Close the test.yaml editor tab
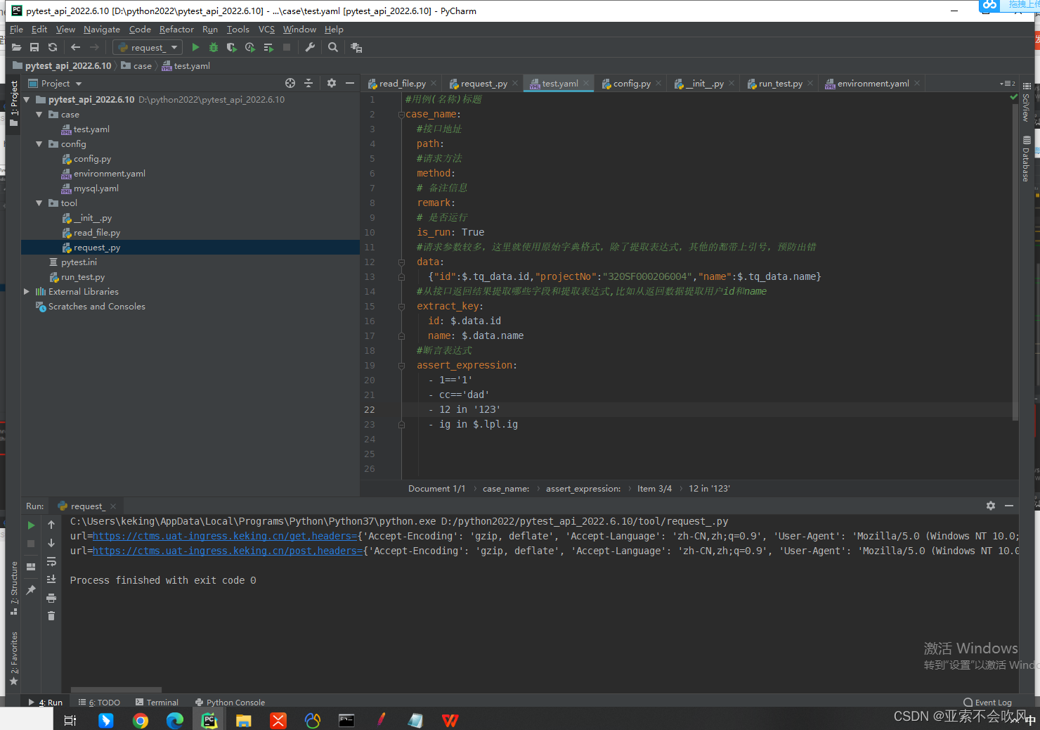The height and width of the screenshot is (730, 1040). pyautogui.click(x=586, y=84)
